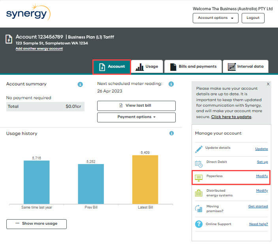Click Add another energy account link

pyautogui.click(x=39, y=48)
